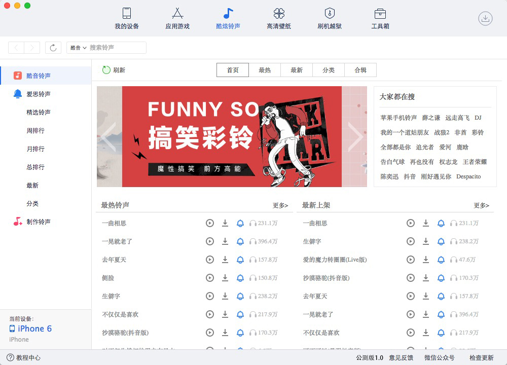The width and height of the screenshot is (507, 365).
Task: Open the 我的设备 section
Action: (127, 18)
